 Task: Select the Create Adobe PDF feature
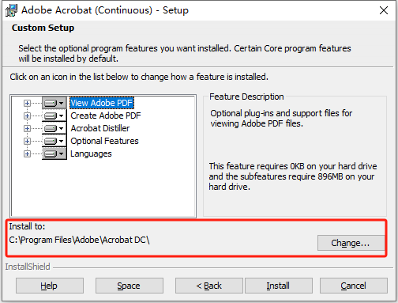tap(106, 116)
